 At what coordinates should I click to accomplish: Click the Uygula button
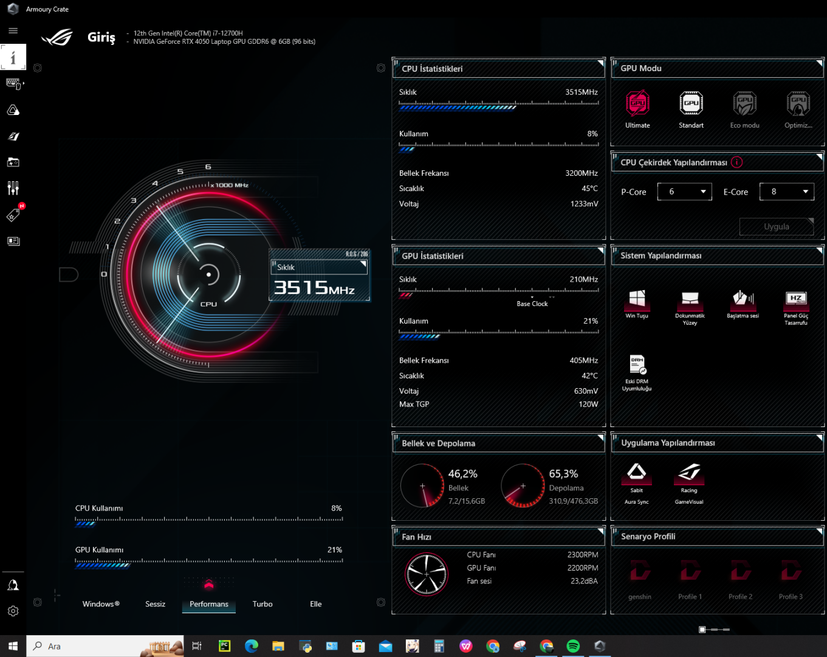tap(776, 226)
